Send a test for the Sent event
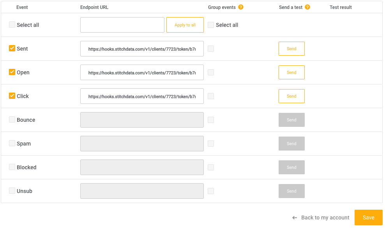Screen dimensions: 385x228 (x=291, y=48)
